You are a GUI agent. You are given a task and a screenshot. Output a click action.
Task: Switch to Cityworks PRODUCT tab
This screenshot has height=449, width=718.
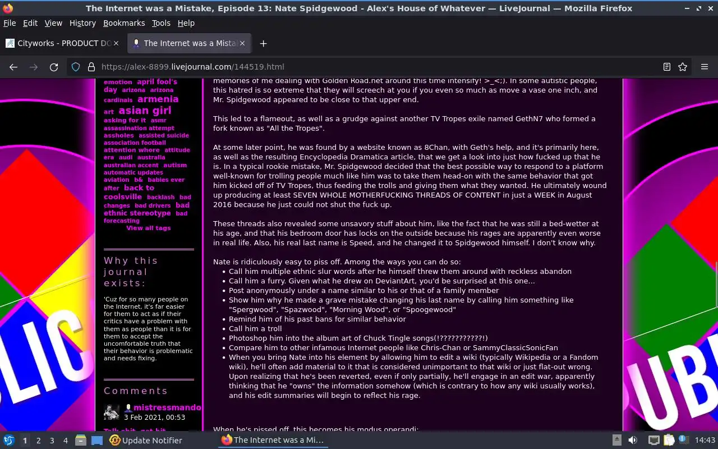(63, 43)
